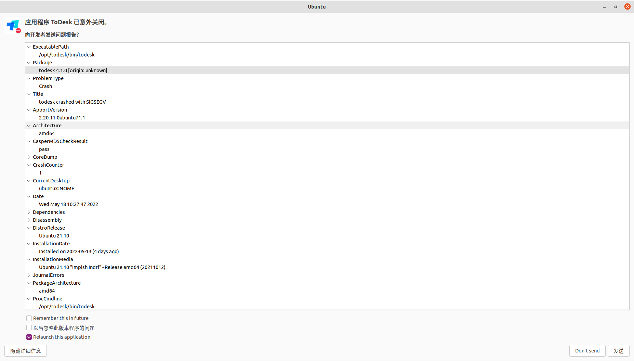The height and width of the screenshot is (361, 634).
Task: Expand the CoreDump entry
Action: [x=29, y=157]
